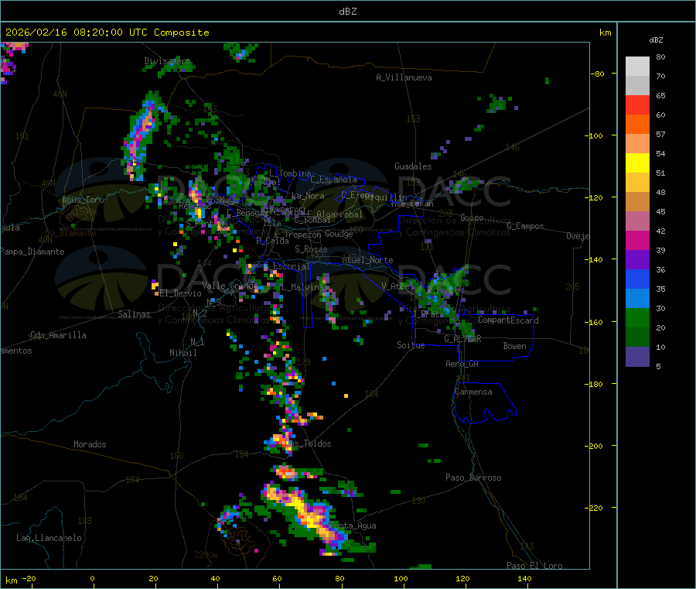Click the 'Agua_Toro' place label
This screenshot has height=589, width=696.
point(83,200)
